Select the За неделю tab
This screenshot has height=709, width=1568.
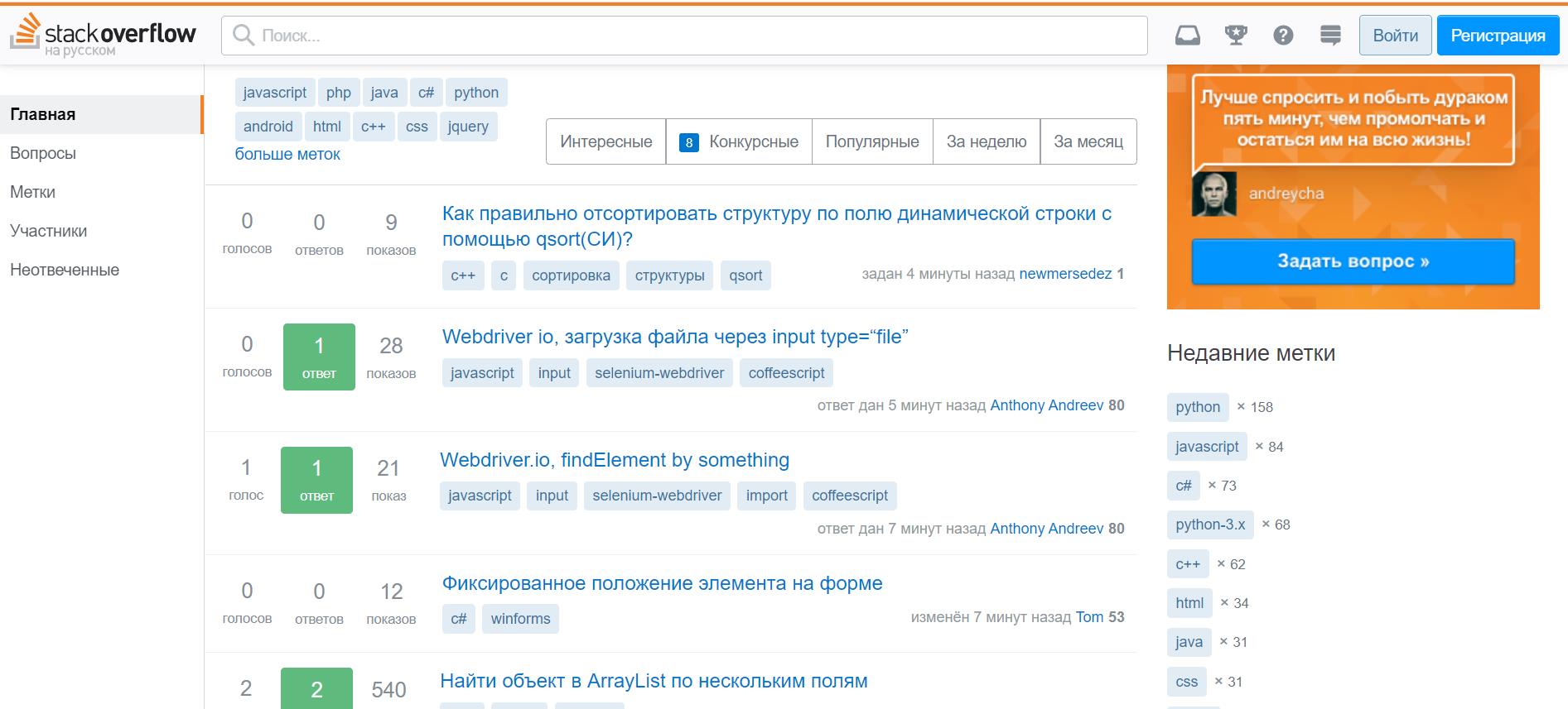pos(986,141)
